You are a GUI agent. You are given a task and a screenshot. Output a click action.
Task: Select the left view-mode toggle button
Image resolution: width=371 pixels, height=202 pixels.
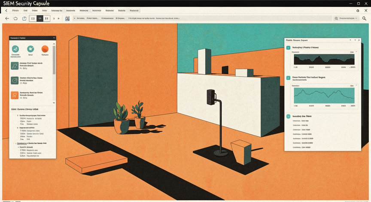point(33,18)
